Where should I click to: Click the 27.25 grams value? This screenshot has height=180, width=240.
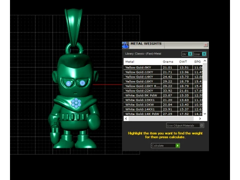[167, 114]
